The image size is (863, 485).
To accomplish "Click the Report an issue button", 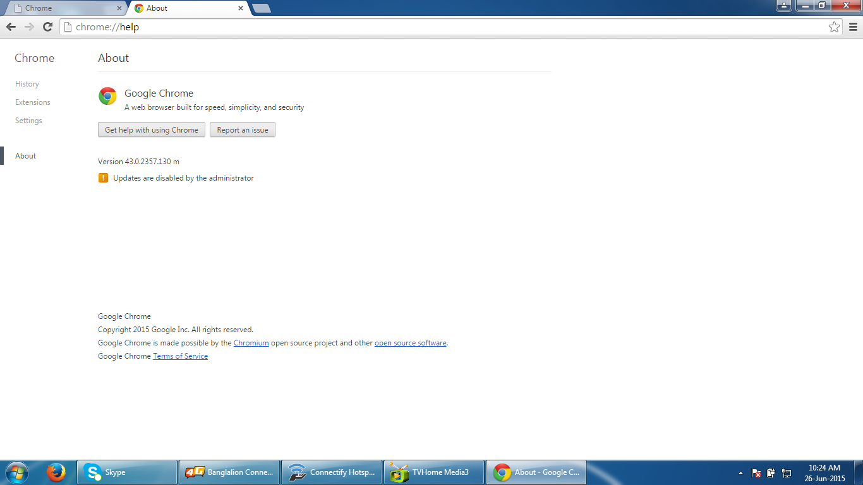I will 243,129.
